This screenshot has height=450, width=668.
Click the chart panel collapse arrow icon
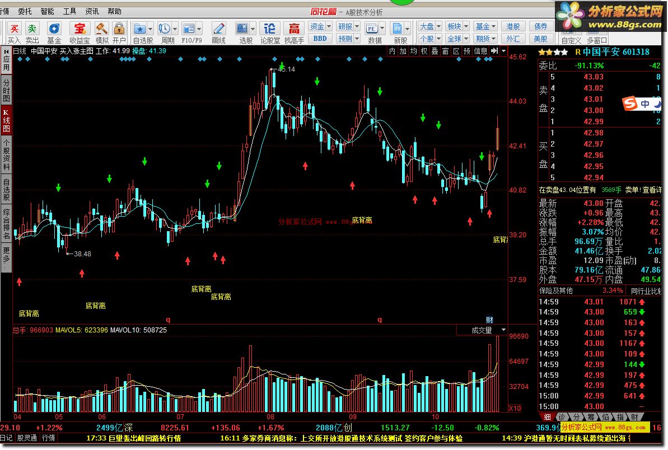[494, 51]
